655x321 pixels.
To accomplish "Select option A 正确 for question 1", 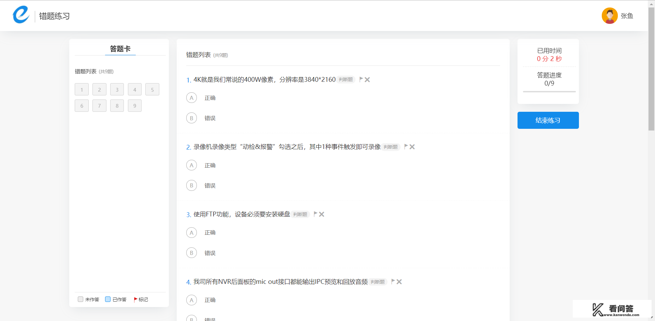I will [x=191, y=98].
